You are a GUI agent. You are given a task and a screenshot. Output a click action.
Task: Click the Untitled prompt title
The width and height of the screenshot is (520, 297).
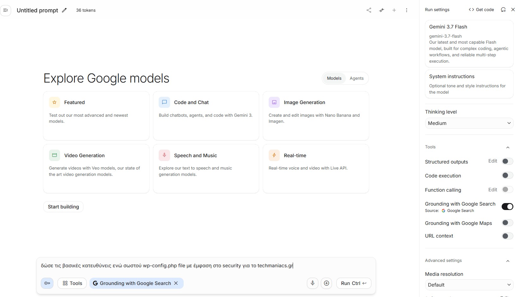pyautogui.click(x=37, y=10)
